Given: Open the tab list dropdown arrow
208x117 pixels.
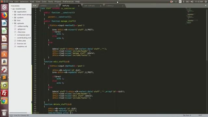Looking at the screenshot, I should click(206, 6).
